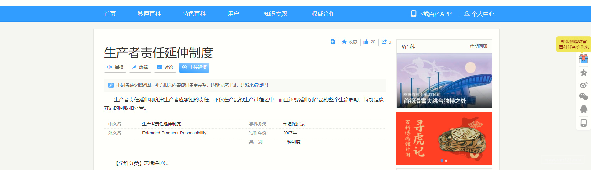Share via the Weibo icon in sidebar
The image size is (591, 170).
pyautogui.click(x=583, y=85)
